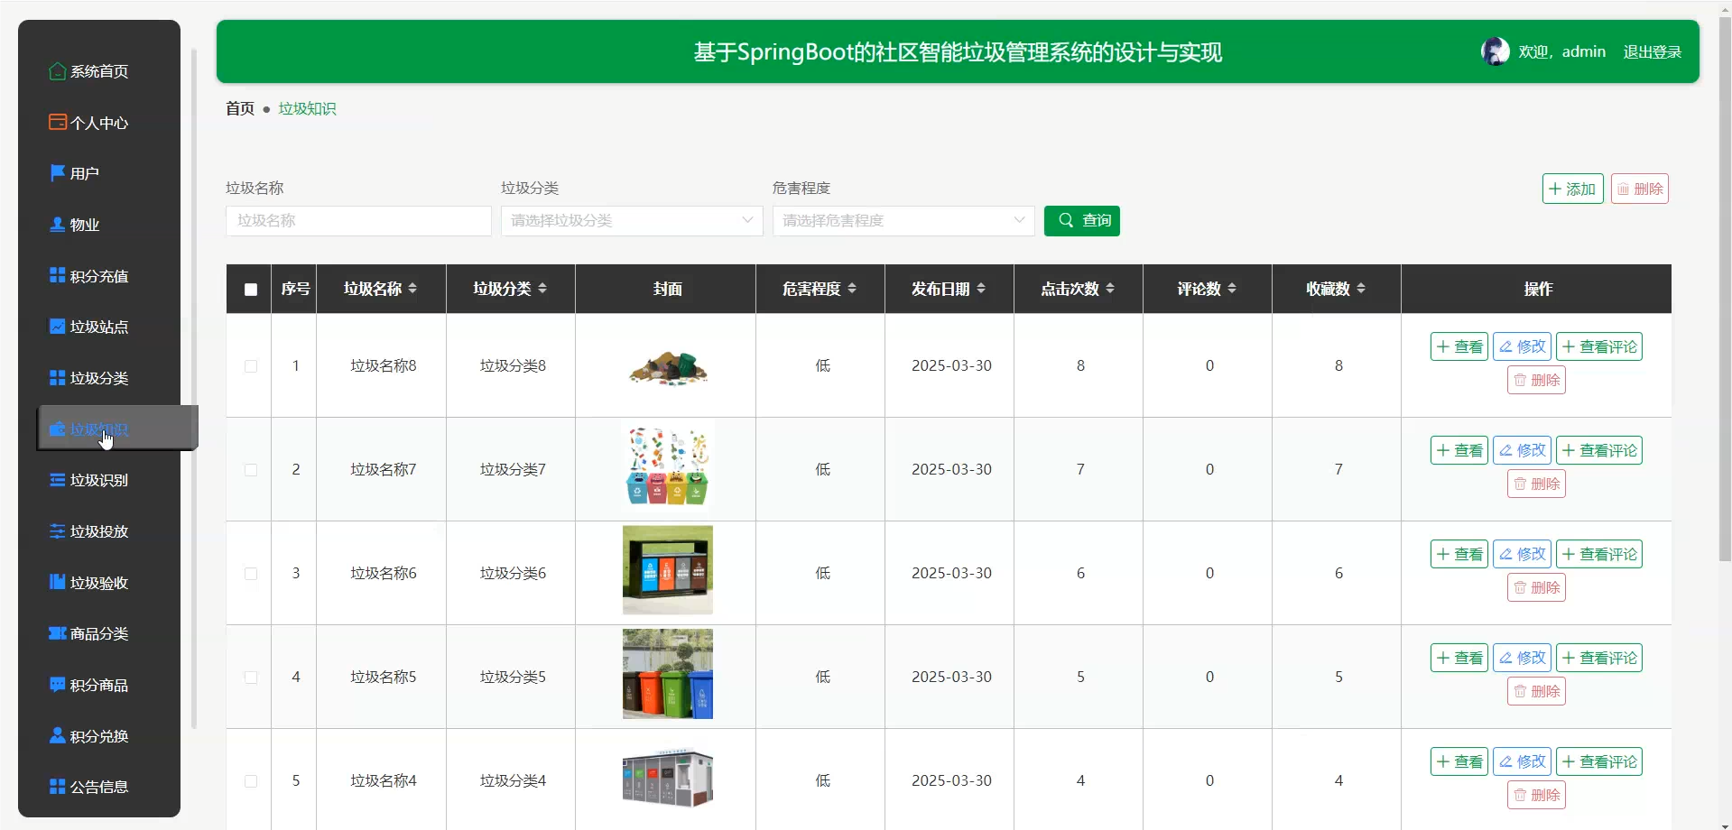Click the 退出登录 logout link

point(1652,52)
